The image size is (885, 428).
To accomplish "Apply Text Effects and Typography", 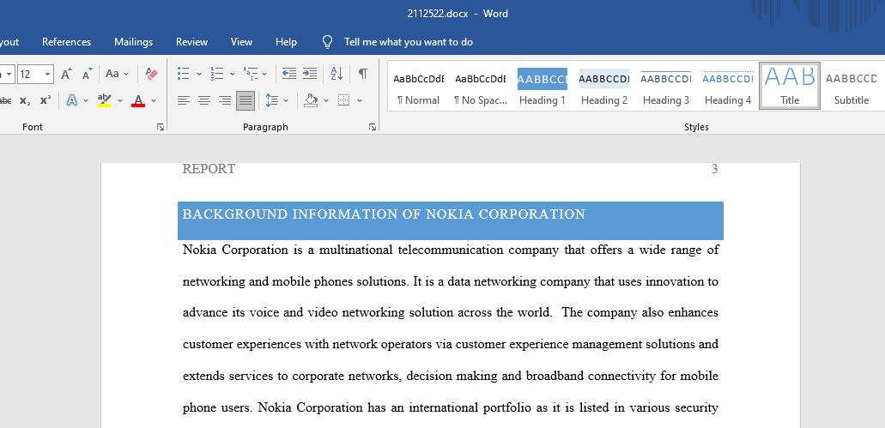I will (72, 101).
